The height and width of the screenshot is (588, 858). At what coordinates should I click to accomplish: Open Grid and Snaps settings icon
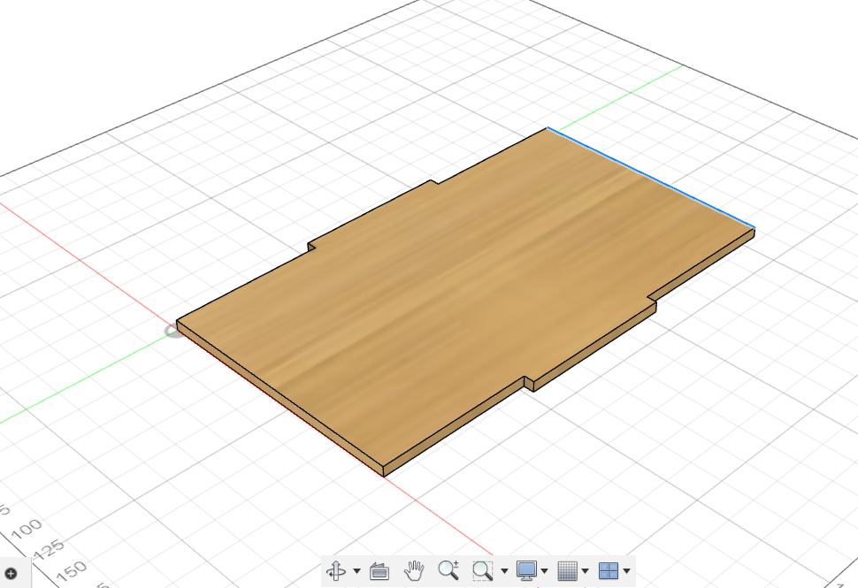click(568, 570)
